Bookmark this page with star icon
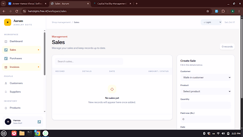Image resolution: width=243 pixels, height=137 pixels. tap(208, 11)
